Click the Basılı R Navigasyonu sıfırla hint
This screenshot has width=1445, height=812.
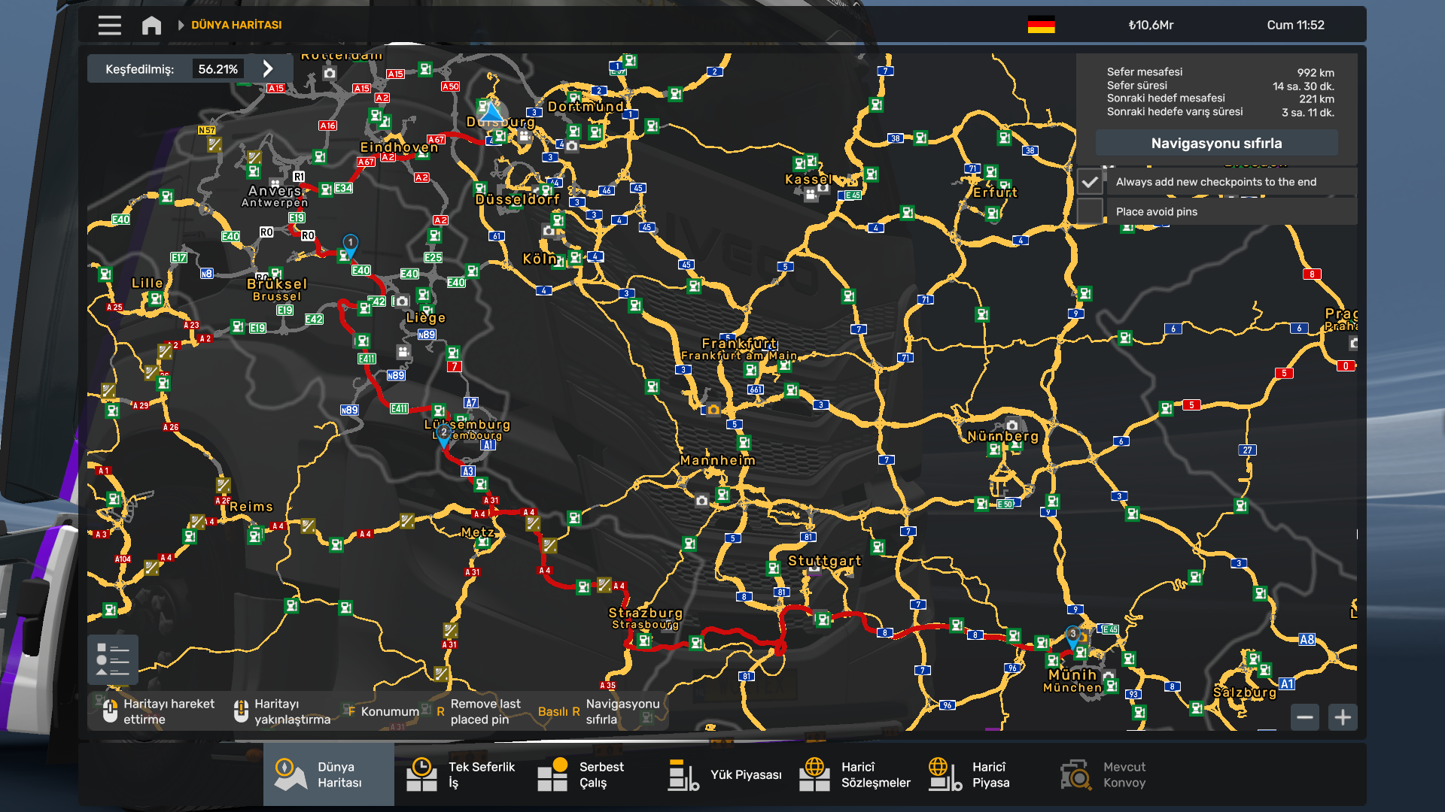tap(599, 711)
